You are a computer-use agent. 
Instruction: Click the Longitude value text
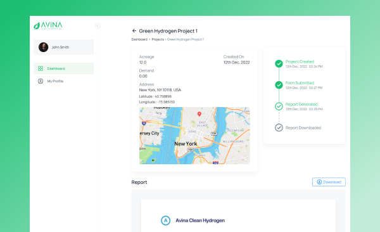pyautogui.click(x=166, y=102)
